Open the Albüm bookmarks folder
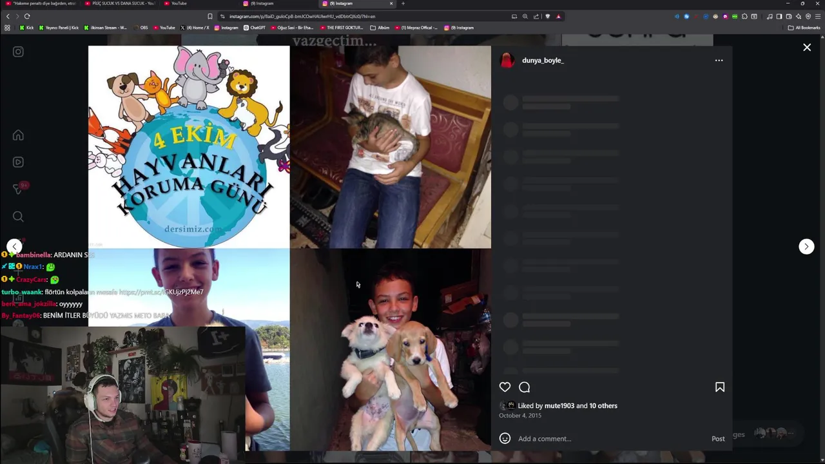 coord(380,28)
